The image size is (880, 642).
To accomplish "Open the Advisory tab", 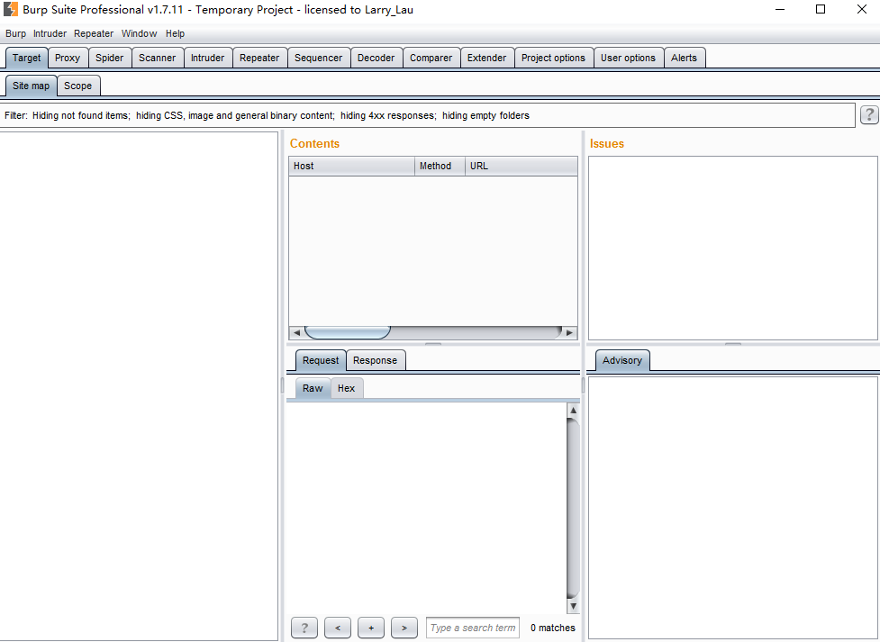I will coord(622,360).
